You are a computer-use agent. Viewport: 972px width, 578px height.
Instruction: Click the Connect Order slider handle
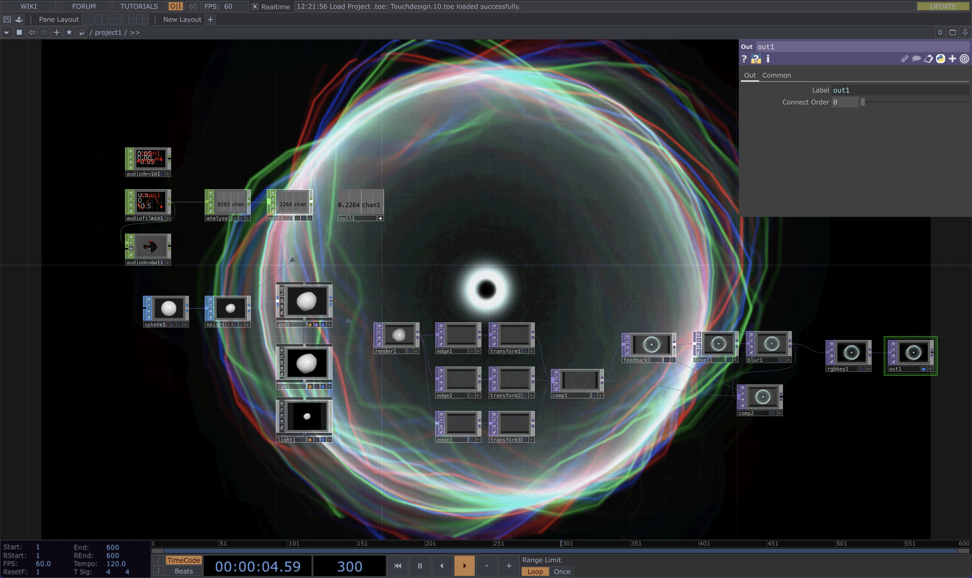click(x=862, y=102)
